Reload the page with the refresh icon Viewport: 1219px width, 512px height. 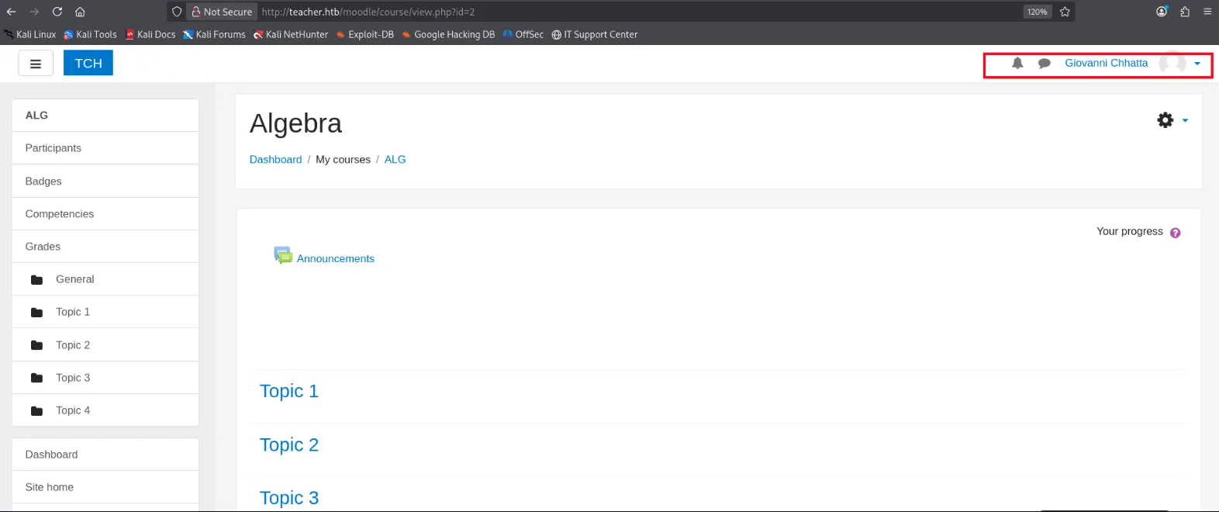[x=57, y=12]
